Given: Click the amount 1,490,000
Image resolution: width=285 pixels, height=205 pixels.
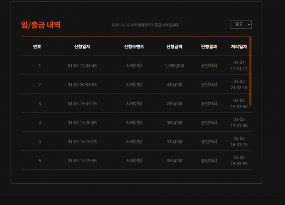Looking at the screenshot, I should coord(174,66).
